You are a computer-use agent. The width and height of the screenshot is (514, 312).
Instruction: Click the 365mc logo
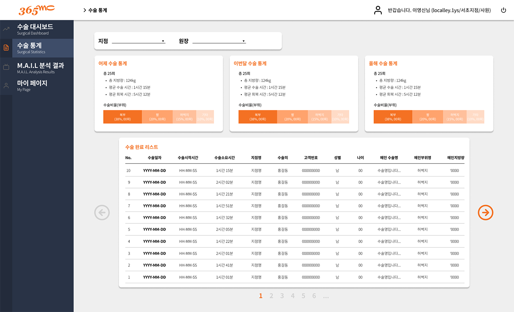[x=37, y=10]
